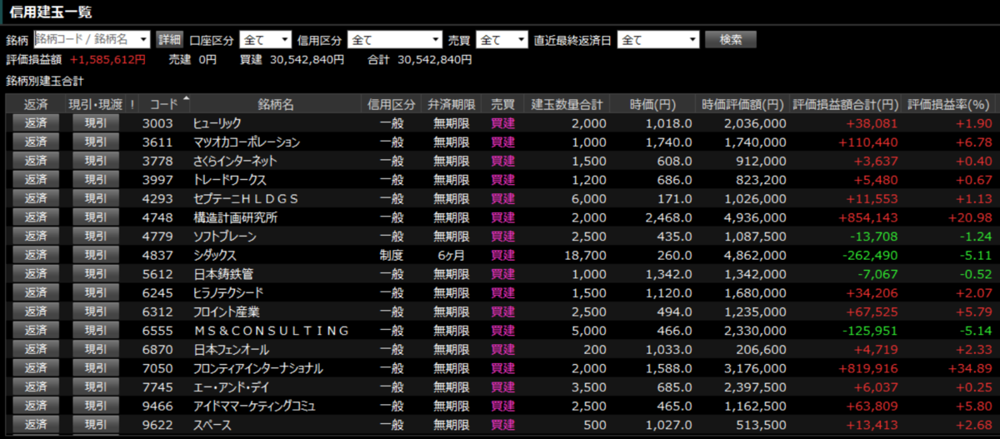The height and width of the screenshot is (439, 1000).
Task: Open the 銘柄 code/name combo box dropdown
Action: 143,39
